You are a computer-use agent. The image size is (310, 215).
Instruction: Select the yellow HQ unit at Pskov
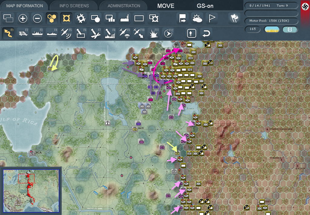[x=135, y=129]
